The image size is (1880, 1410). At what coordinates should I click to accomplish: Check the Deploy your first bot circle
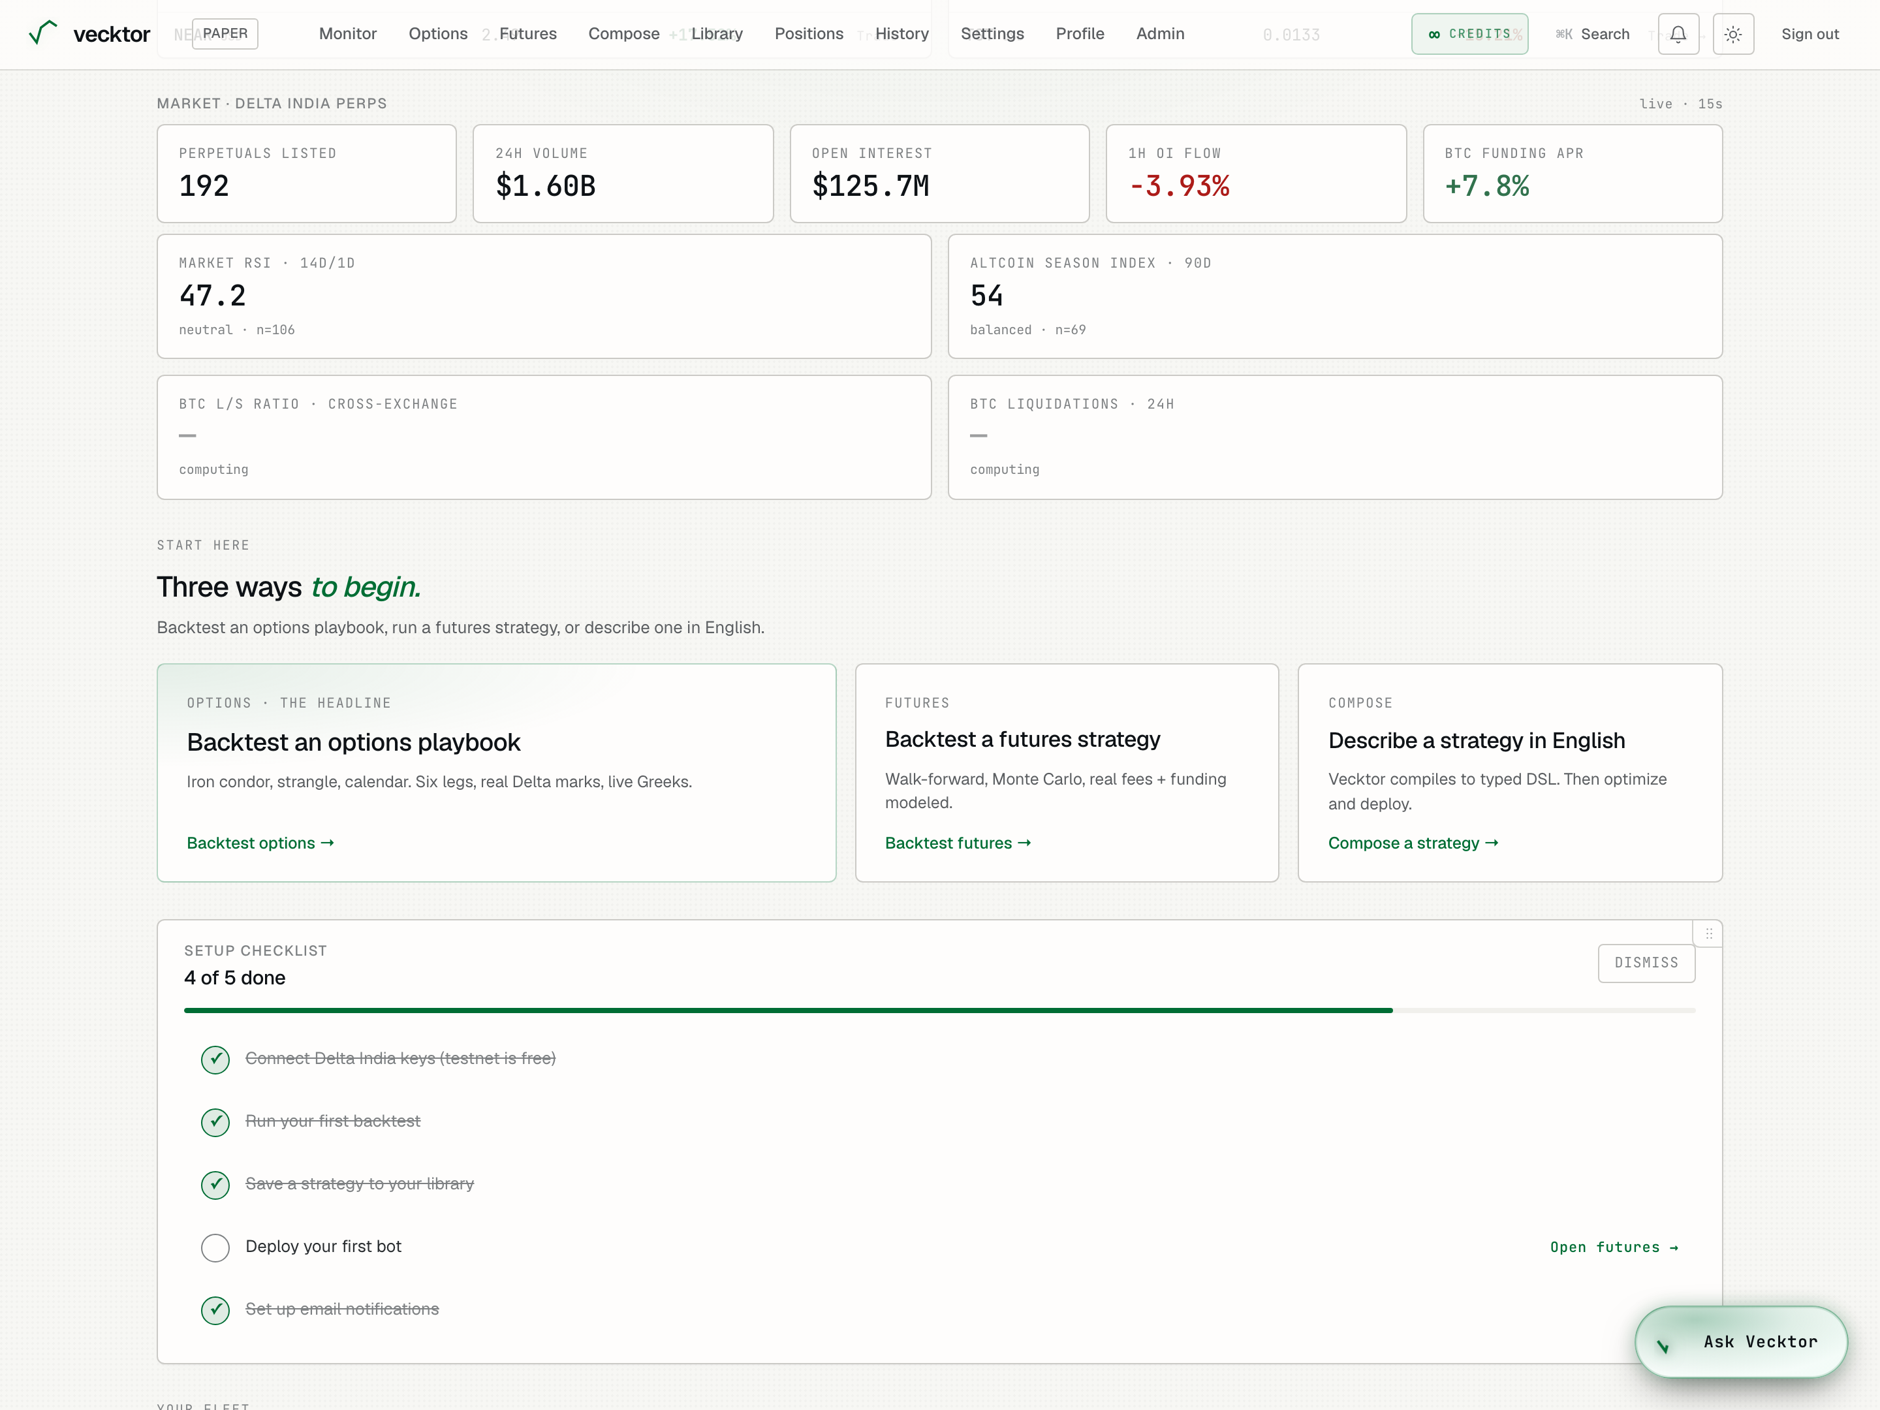click(x=215, y=1247)
